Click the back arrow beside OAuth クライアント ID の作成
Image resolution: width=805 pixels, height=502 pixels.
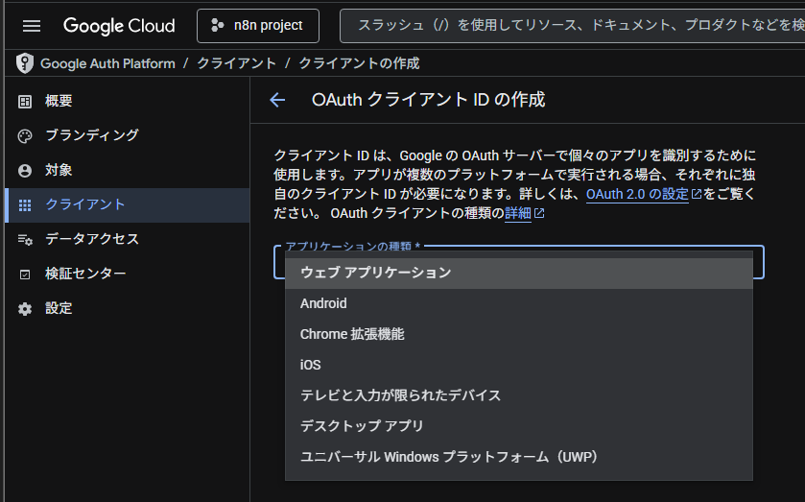pyautogui.click(x=277, y=100)
